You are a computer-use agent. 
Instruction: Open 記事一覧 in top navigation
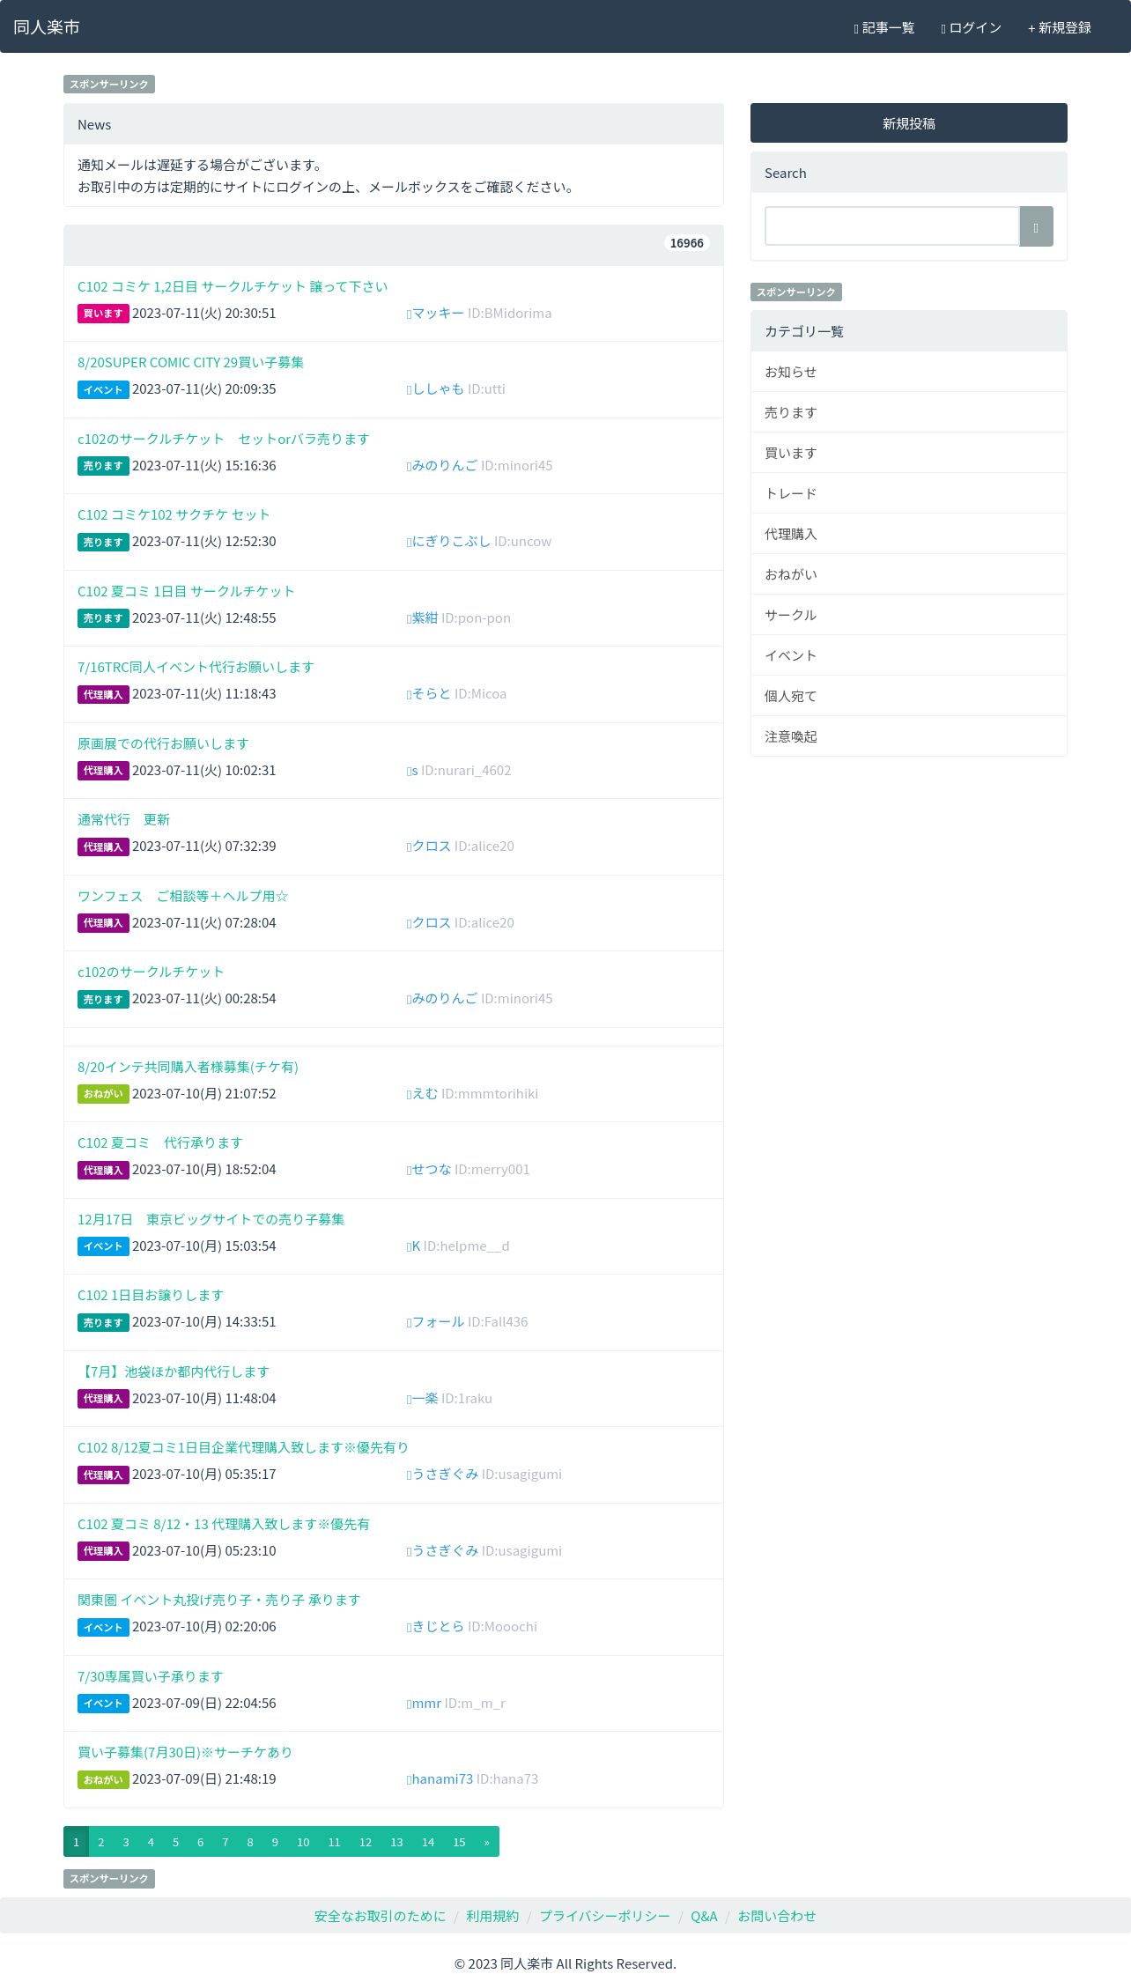click(x=884, y=28)
